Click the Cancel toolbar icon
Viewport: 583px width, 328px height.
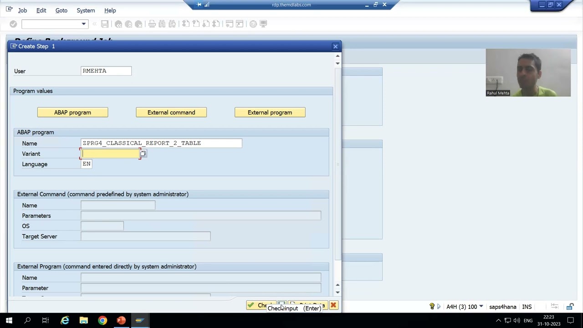pyautogui.click(x=138, y=24)
